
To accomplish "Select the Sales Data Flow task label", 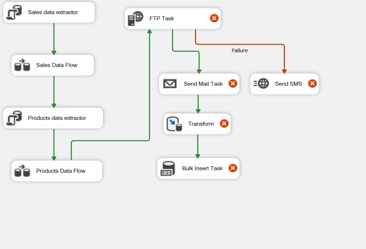I will [x=56, y=65].
